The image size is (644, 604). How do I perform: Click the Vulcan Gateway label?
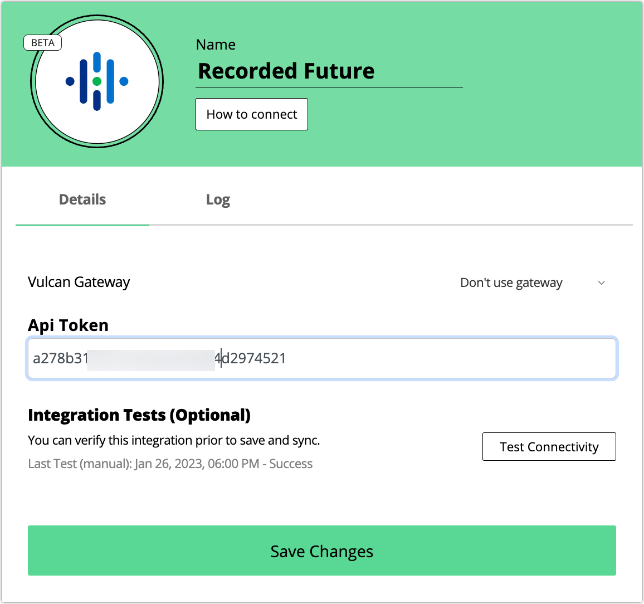coord(79,282)
